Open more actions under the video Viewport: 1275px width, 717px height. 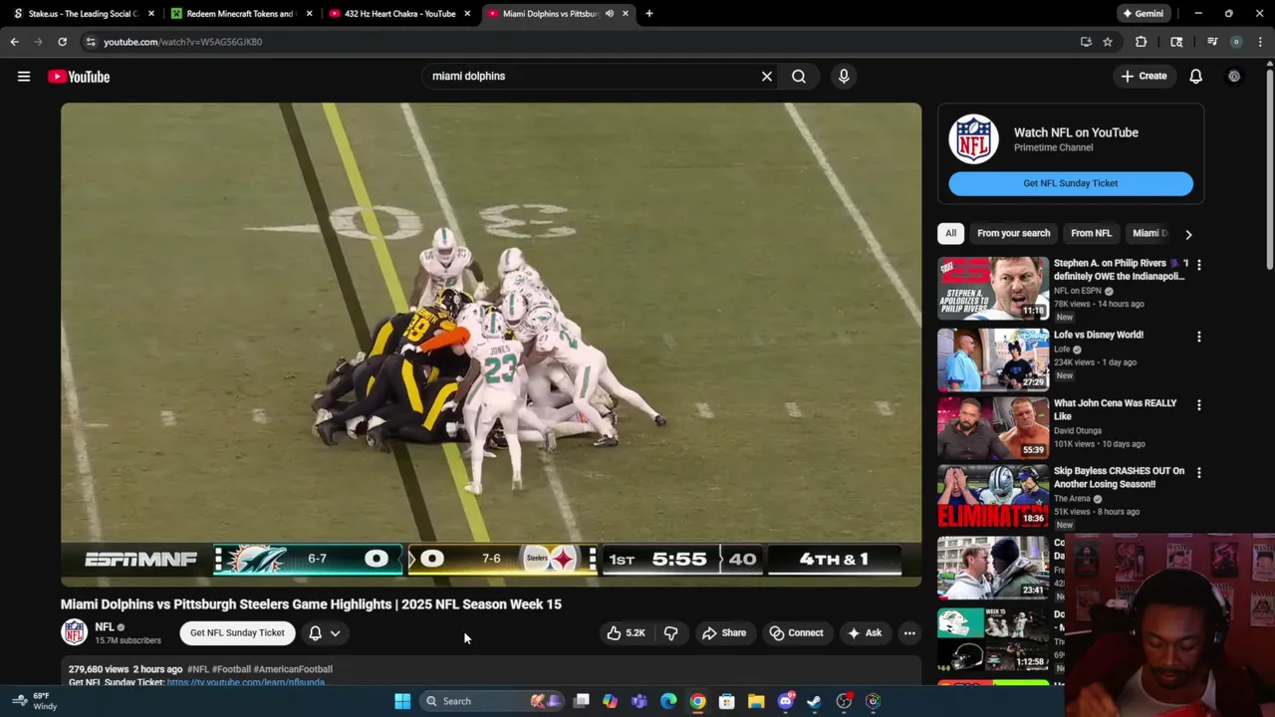909,633
